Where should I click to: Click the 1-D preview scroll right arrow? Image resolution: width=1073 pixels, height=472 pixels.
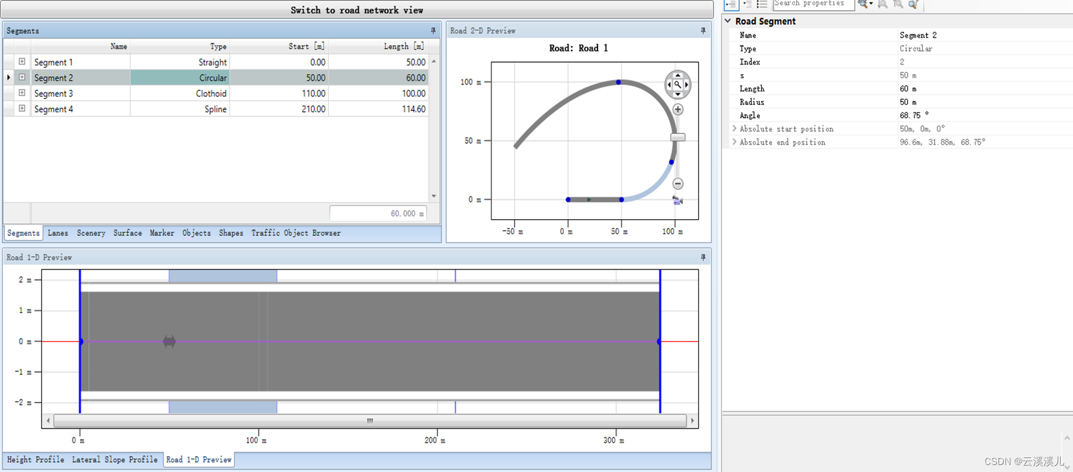point(692,420)
